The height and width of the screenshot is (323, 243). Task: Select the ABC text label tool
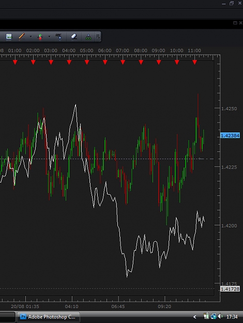(x=58, y=37)
